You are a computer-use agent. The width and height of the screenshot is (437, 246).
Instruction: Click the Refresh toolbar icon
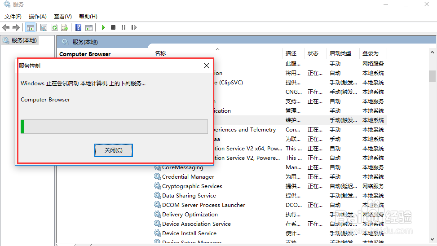click(54, 27)
